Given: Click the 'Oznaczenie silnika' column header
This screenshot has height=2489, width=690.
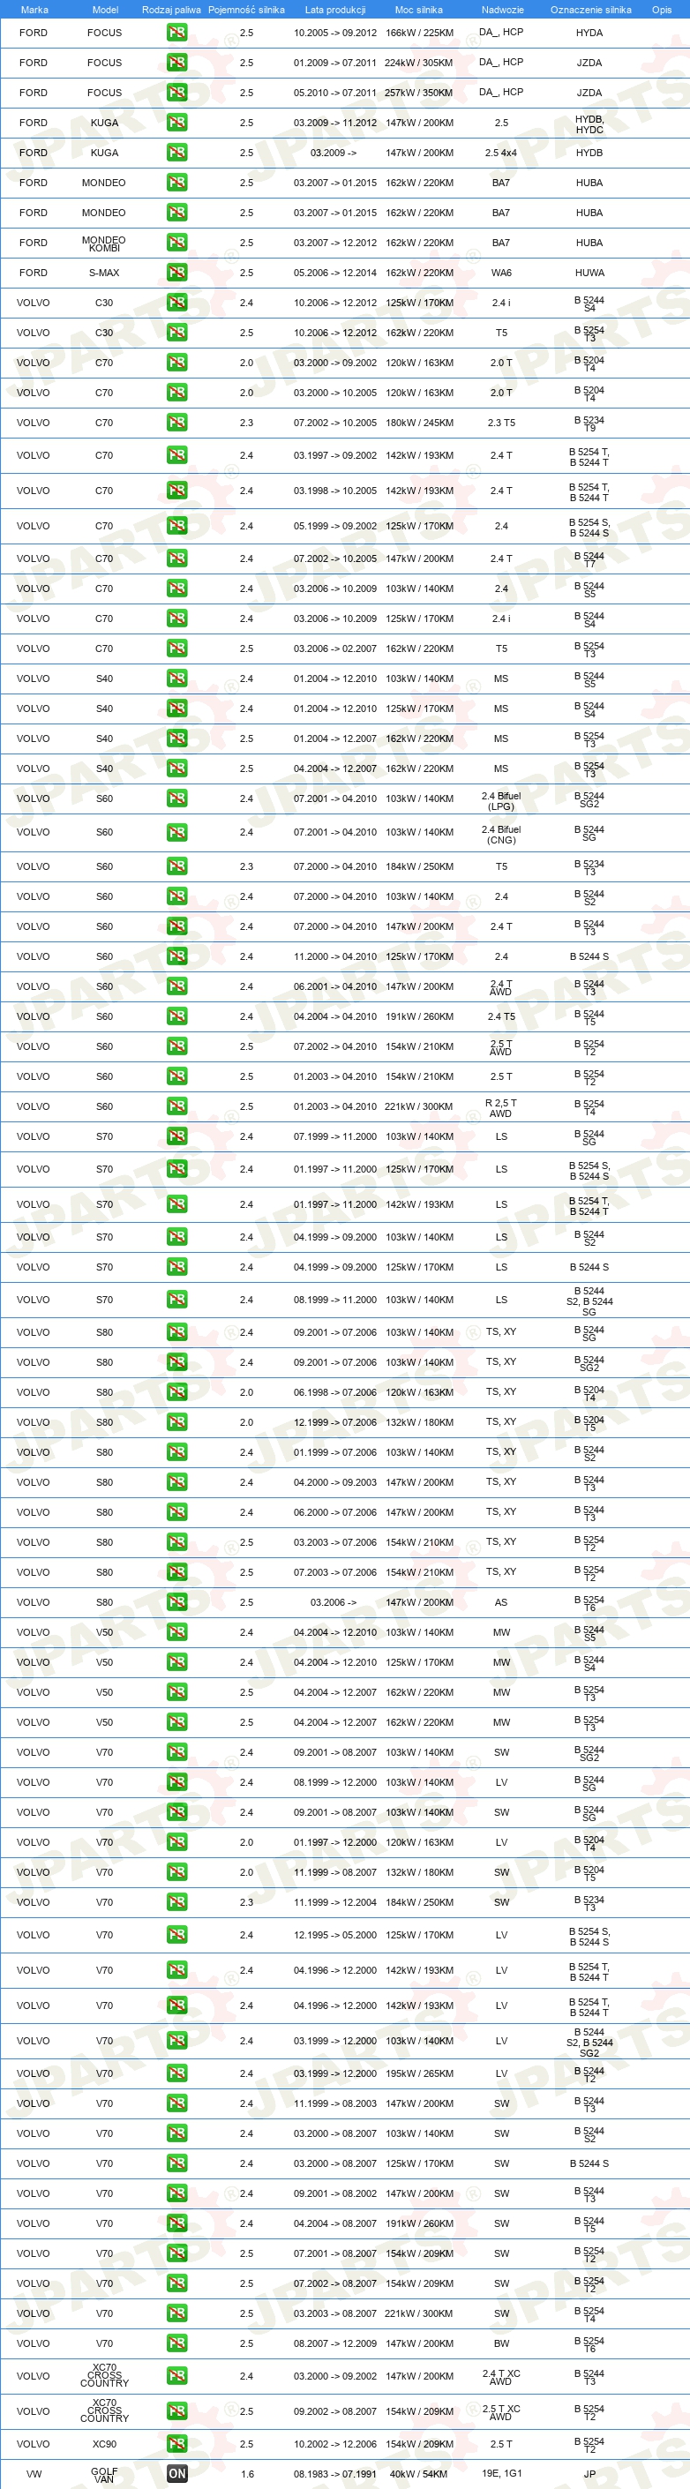Looking at the screenshot, I should click(x=590, y=10).
